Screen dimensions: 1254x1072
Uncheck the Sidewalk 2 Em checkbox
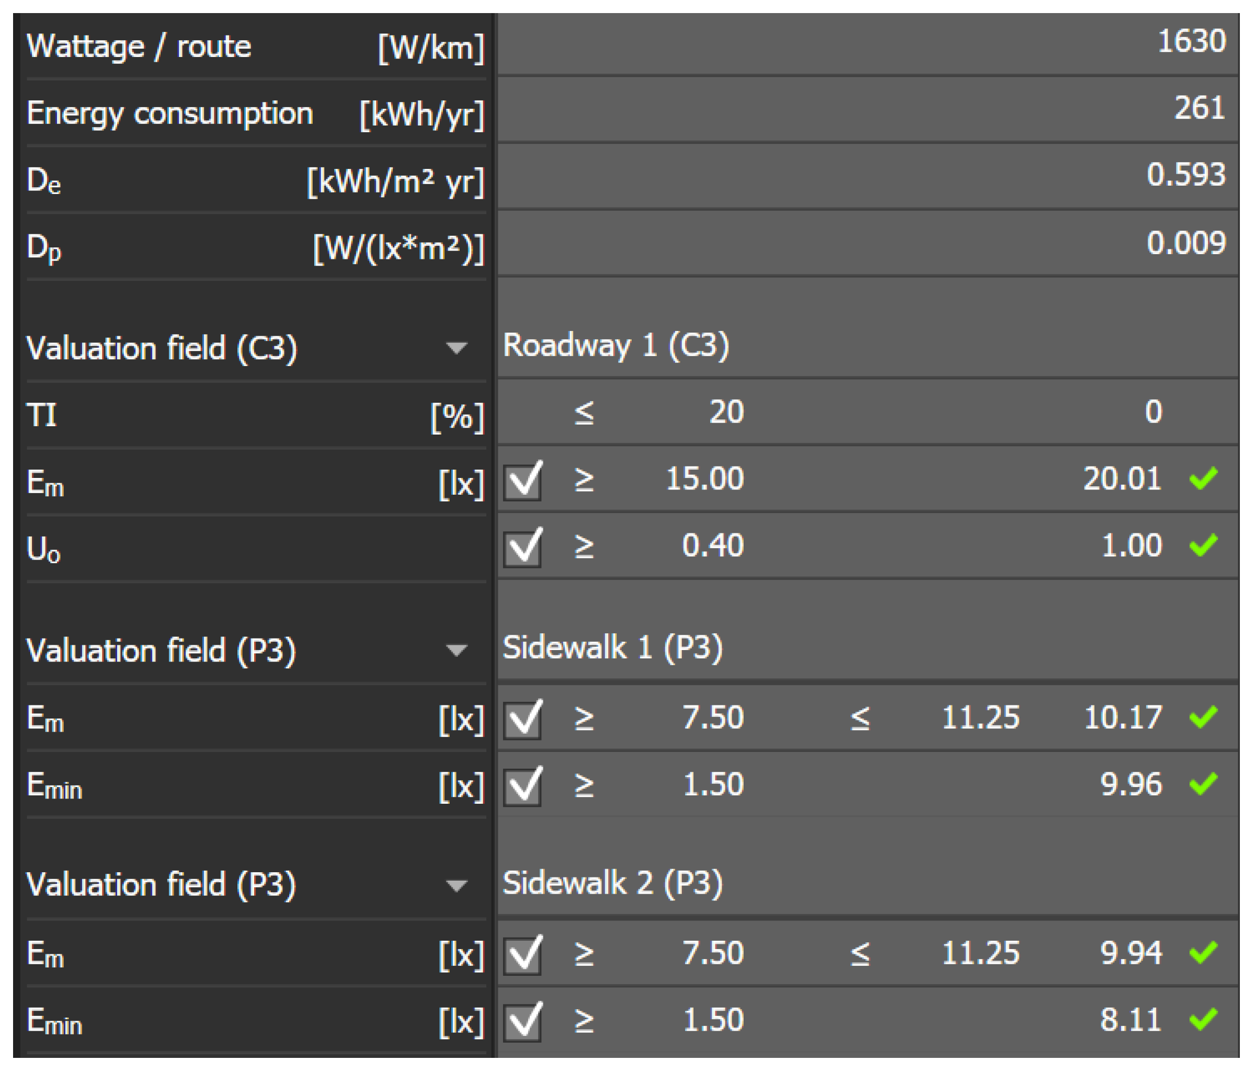pyautogui.click(x=522, y=954)
